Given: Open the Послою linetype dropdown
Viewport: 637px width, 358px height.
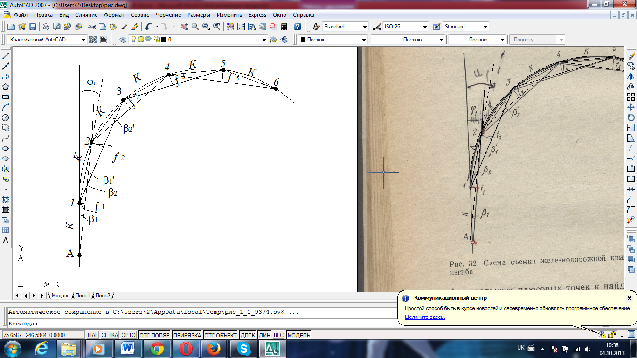Looking at the screenshot, I should pos(441,40).
